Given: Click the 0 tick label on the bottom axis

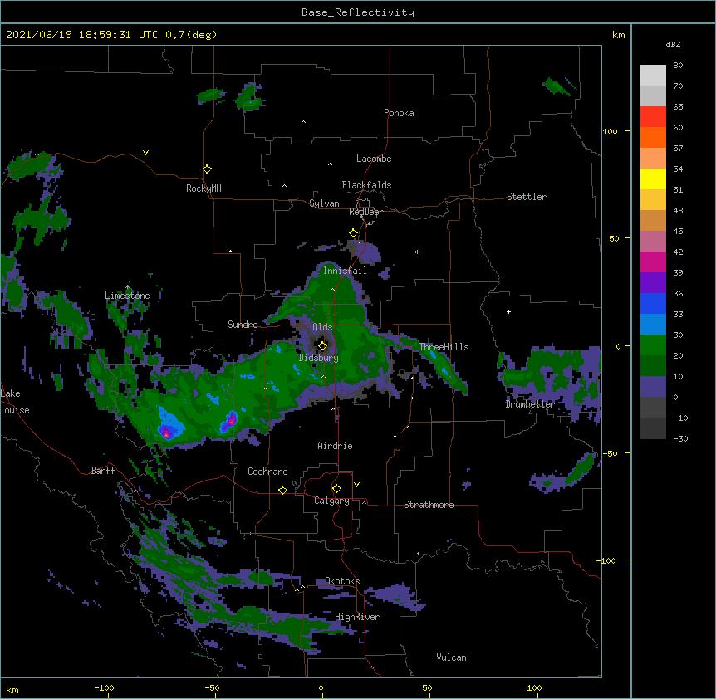Looking at the screenshot, I should point(321,688).
